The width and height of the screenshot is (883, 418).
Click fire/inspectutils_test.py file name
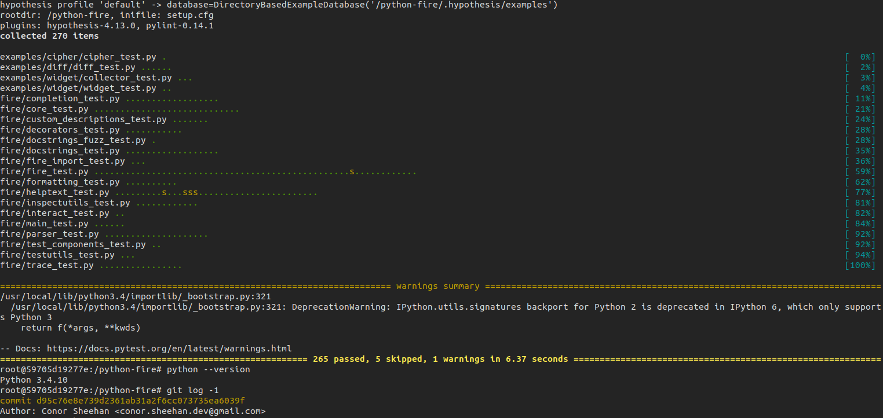(x=65, y=203)
